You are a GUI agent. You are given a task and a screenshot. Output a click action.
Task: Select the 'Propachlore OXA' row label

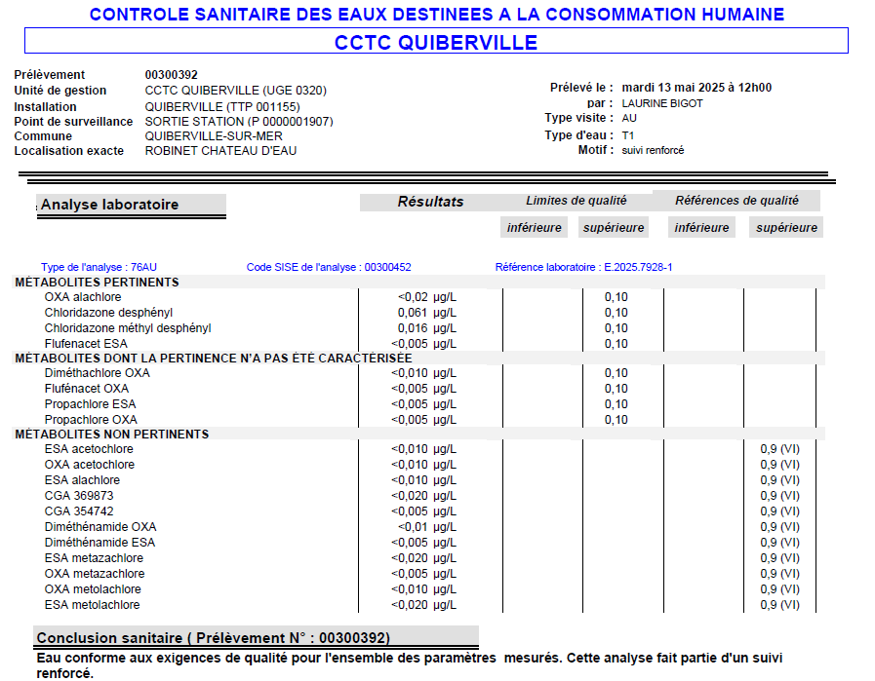click(x=91, y=420)
